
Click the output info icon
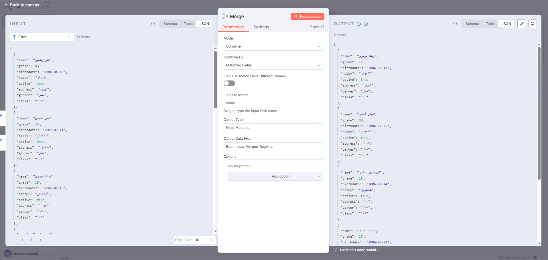click(366, 24)
